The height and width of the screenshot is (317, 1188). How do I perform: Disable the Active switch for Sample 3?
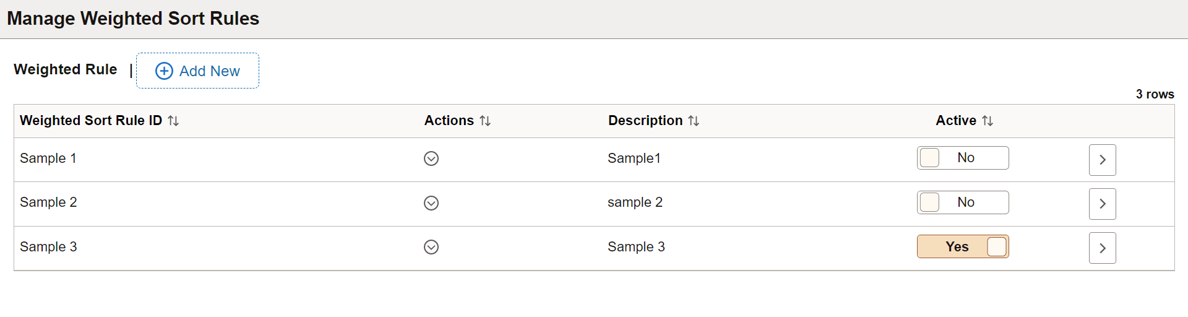coord(962,246)
